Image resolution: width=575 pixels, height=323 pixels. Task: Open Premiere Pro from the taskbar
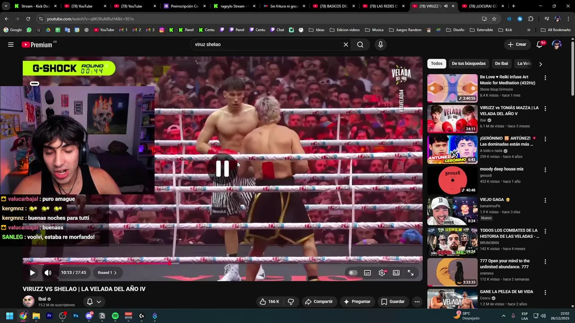[49, 316]
